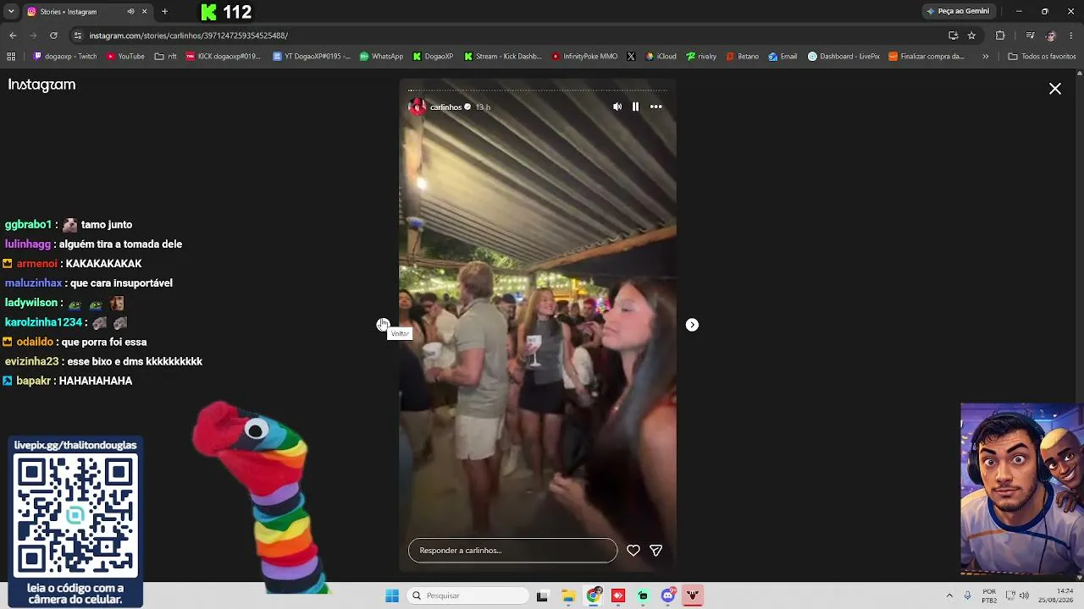Share the story via the send icon
This screenshot has width=1084, height=609.
pos(655,551)
